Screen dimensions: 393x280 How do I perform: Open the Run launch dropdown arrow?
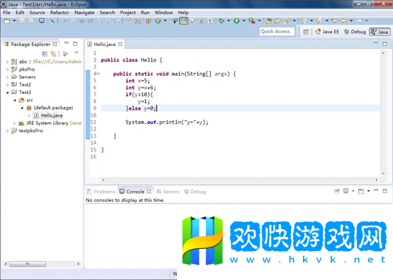244,21
